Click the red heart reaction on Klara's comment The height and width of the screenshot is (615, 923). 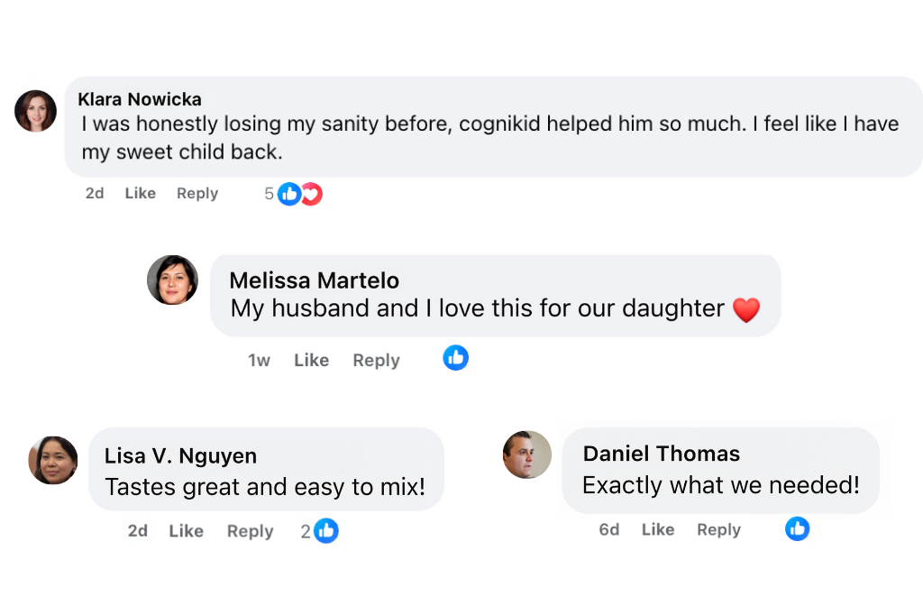click(312, 194)
